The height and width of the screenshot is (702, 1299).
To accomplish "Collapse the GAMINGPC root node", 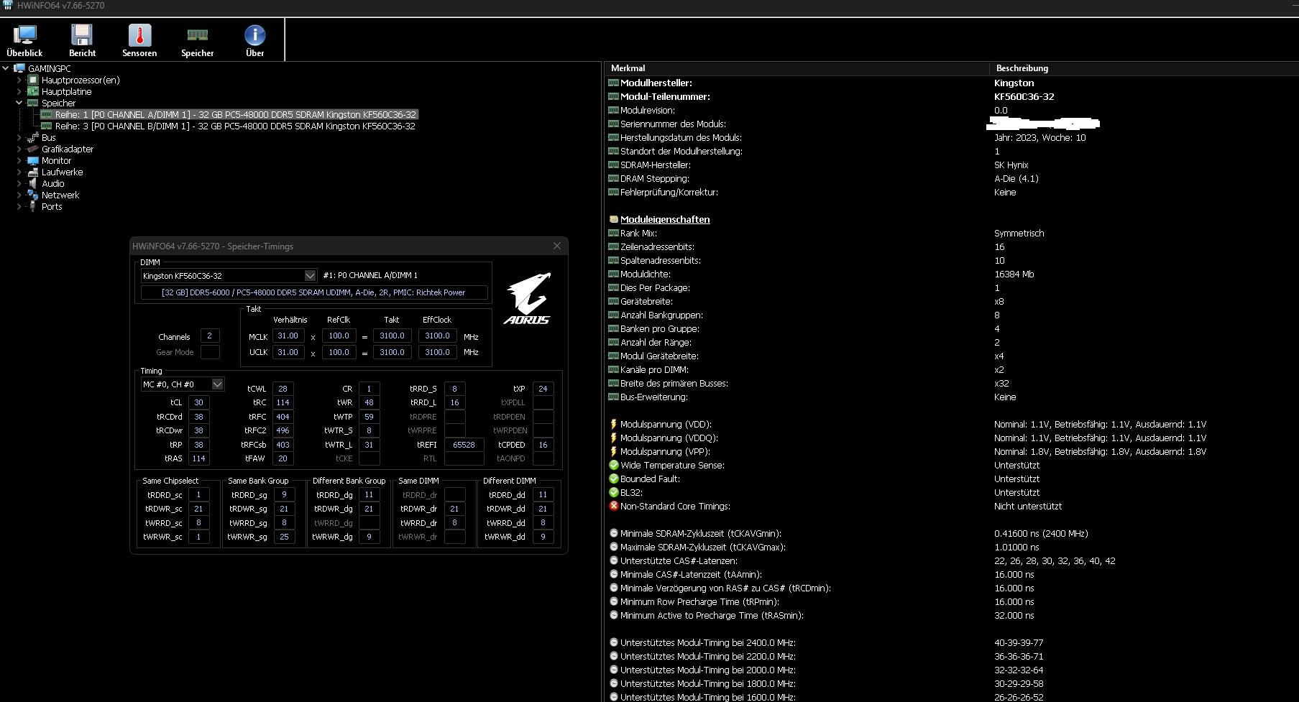I will [6, 68].
